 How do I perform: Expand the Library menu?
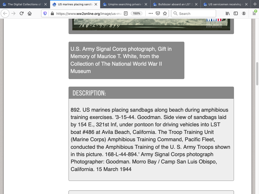(x=228, y=13)
